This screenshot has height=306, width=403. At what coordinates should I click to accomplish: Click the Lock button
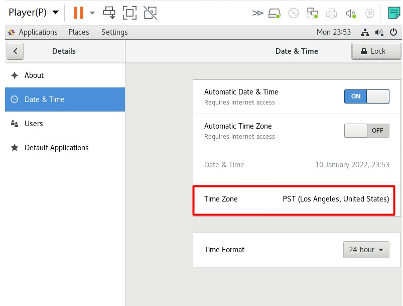(376, 51)
